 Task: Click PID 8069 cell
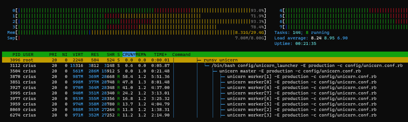pos(15,110)
